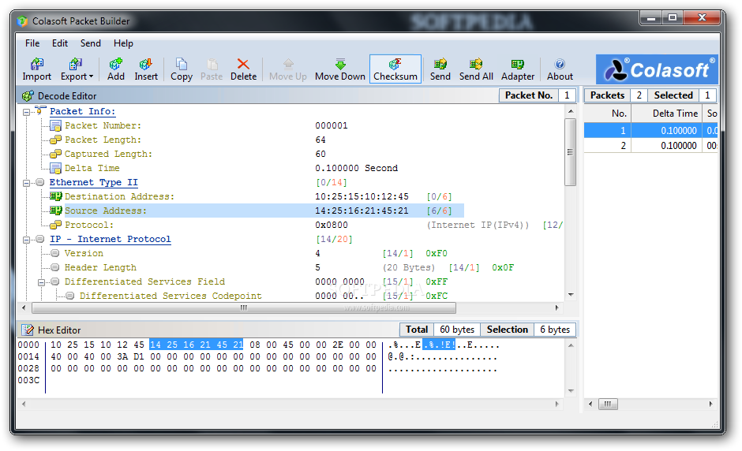The height and width of the screenshot is (451, 742).
Task: Click packet list horizontal scroll right arrow
Action: click(x=710, y=404)
